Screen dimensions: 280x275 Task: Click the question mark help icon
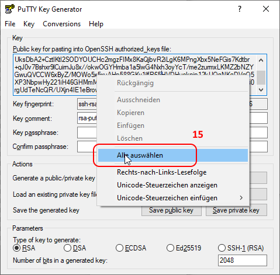(x=240, y=9)
